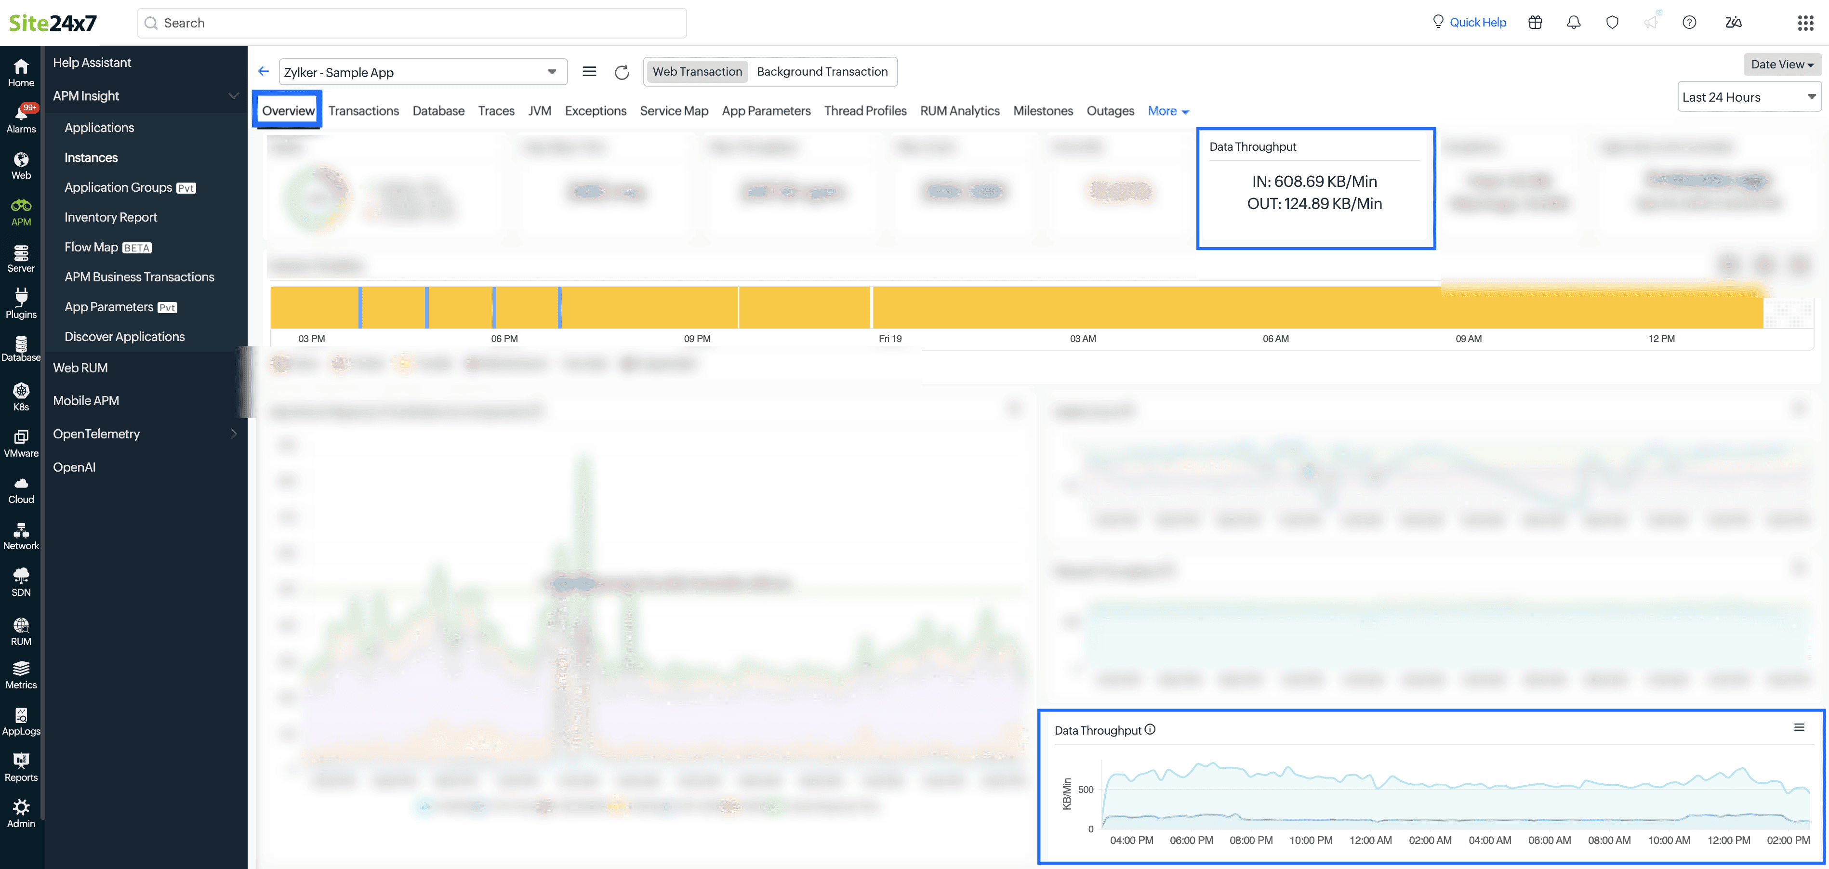Open the Exceptions tab
1829x869 pixels.
(596, 111)
